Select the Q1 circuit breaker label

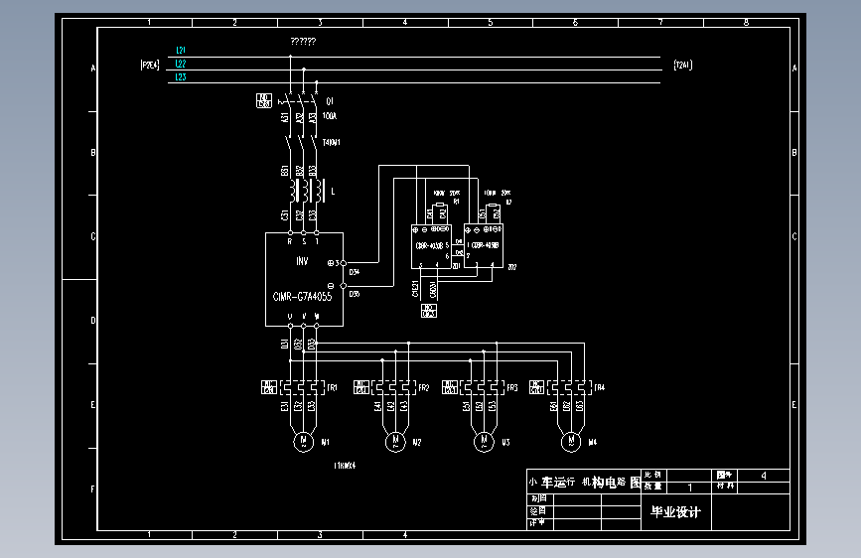click(x=330, y=101)
